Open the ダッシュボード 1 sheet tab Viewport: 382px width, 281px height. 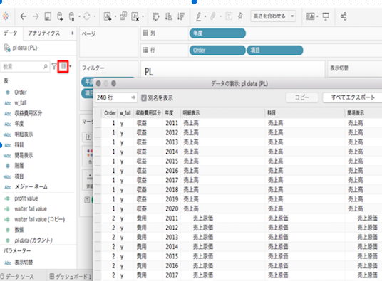[70, 277]
